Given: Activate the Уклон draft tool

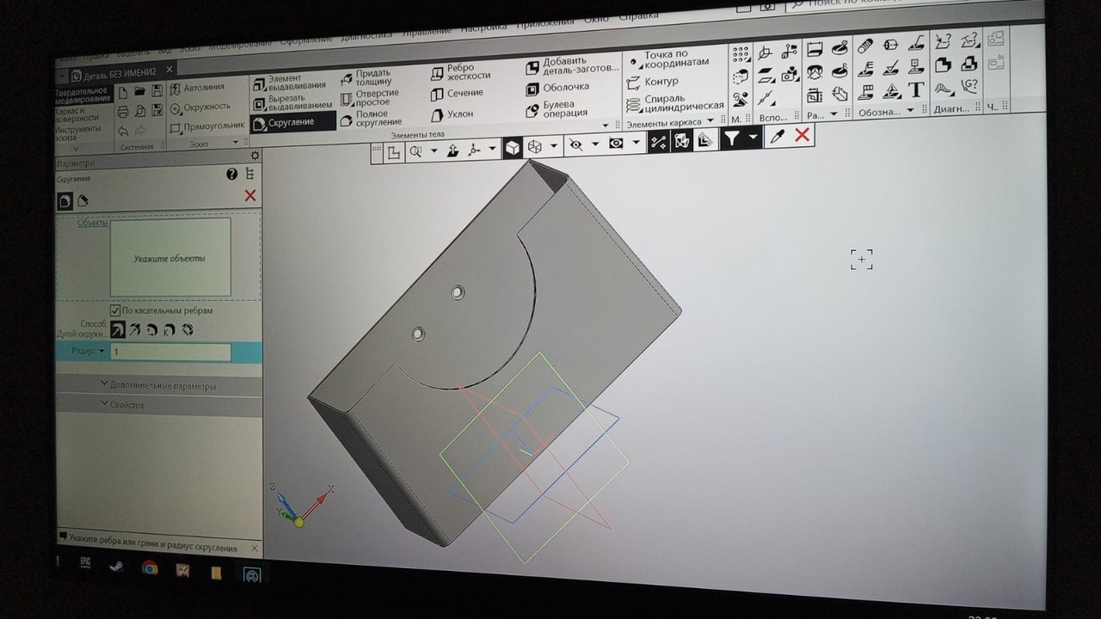Looking at the screenshot, I should [453, 113].
